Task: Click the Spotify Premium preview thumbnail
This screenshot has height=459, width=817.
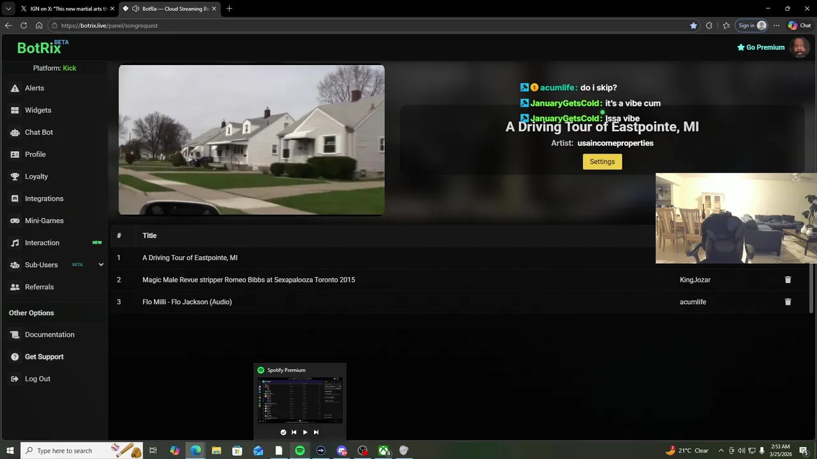Action: click(300, 400)
